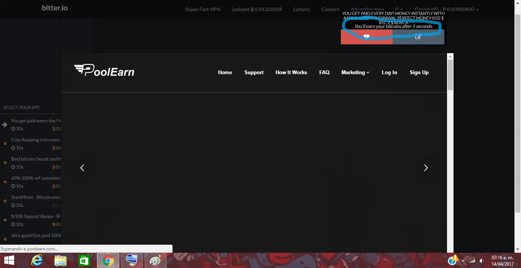Open Advertise Now link
Viewport: 521px width, 268px height.
coord(367,9)
